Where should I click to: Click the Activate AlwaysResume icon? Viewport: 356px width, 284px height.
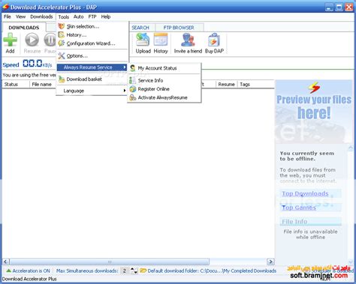[x=133, y=97]
